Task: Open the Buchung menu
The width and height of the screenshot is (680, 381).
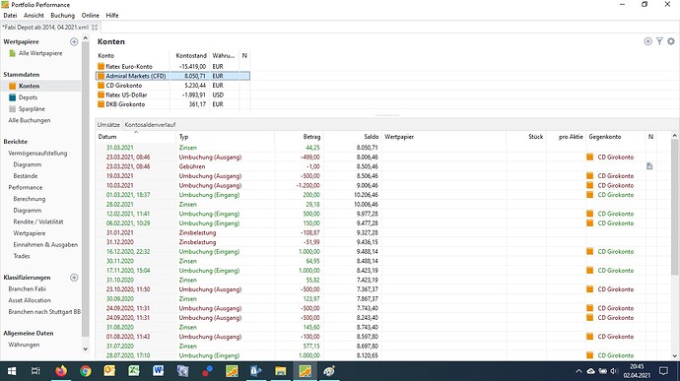Action: point(63,15)
